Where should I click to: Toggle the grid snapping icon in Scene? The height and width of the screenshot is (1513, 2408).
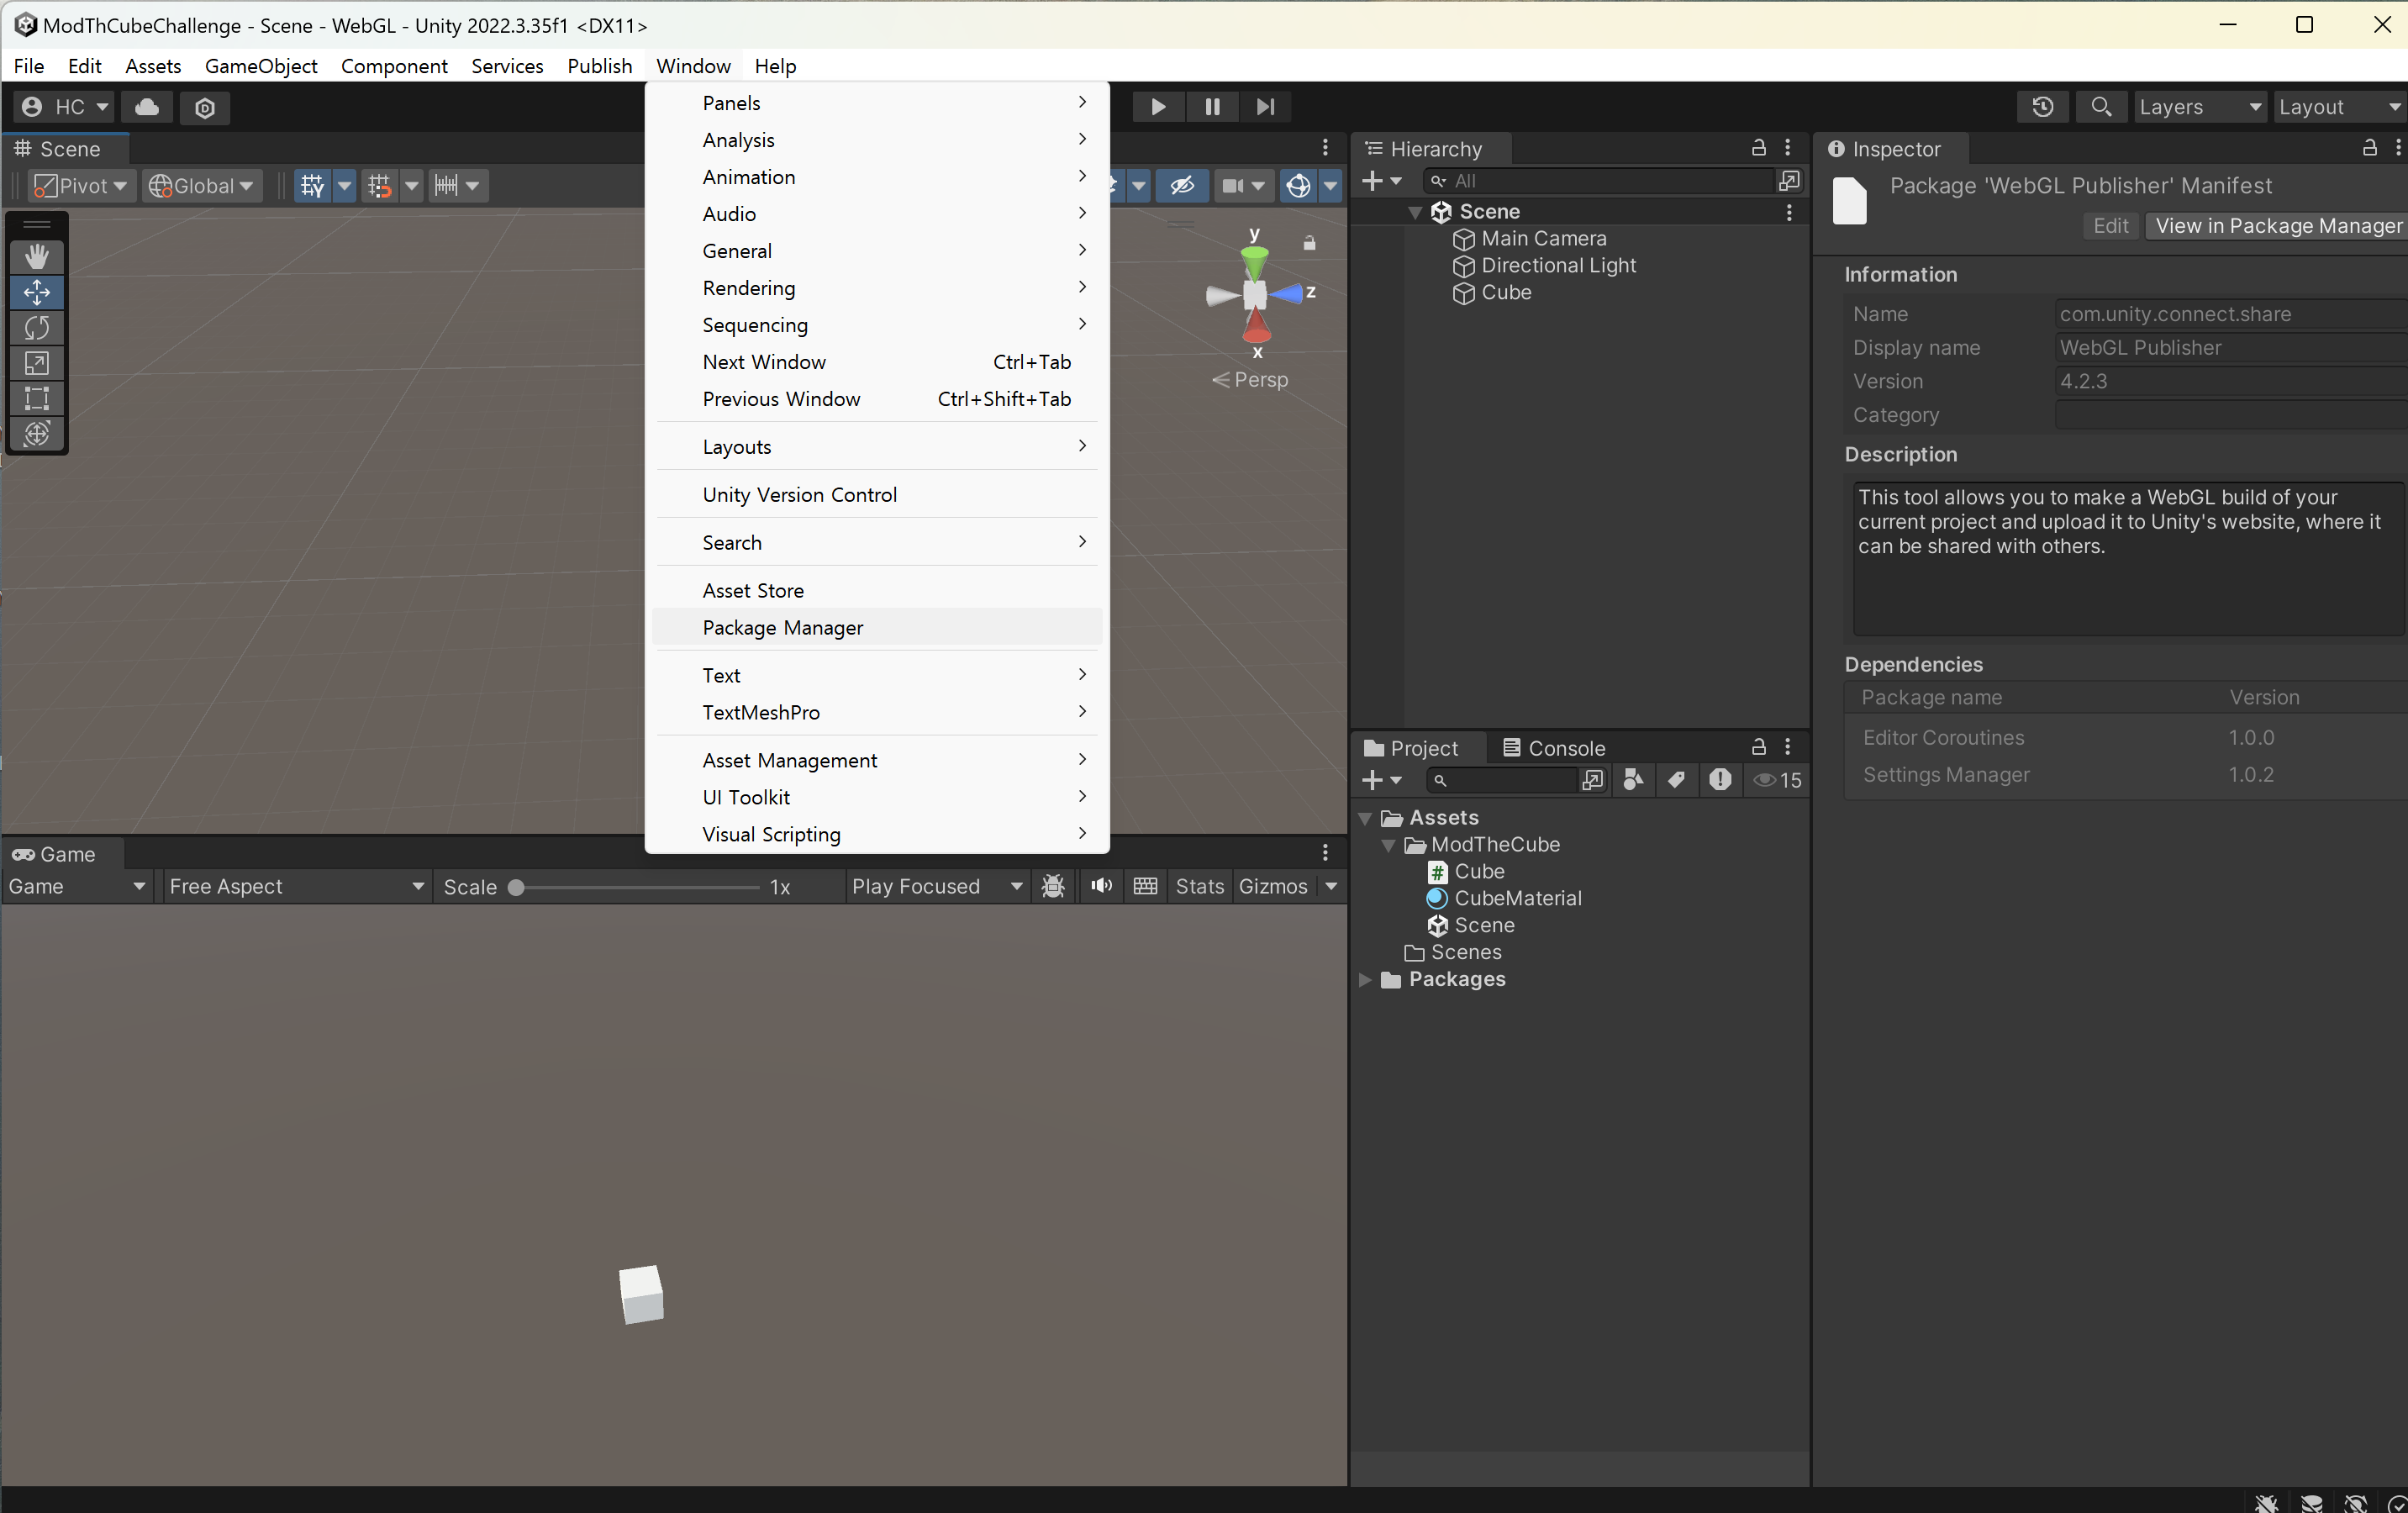click(x=312, y=186)
